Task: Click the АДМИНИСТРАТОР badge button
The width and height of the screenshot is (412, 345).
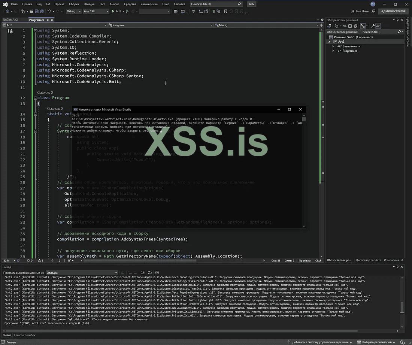Action: [393, 11]
